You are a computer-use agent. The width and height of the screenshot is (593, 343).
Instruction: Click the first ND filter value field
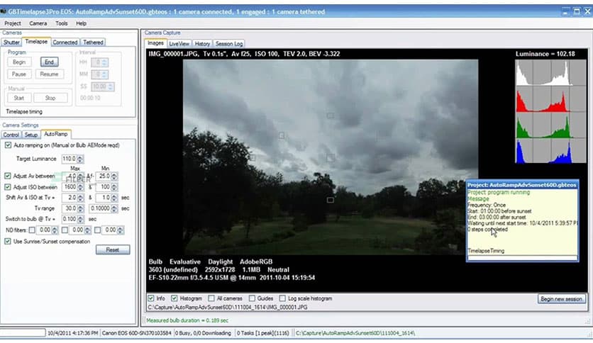point(45,230)
